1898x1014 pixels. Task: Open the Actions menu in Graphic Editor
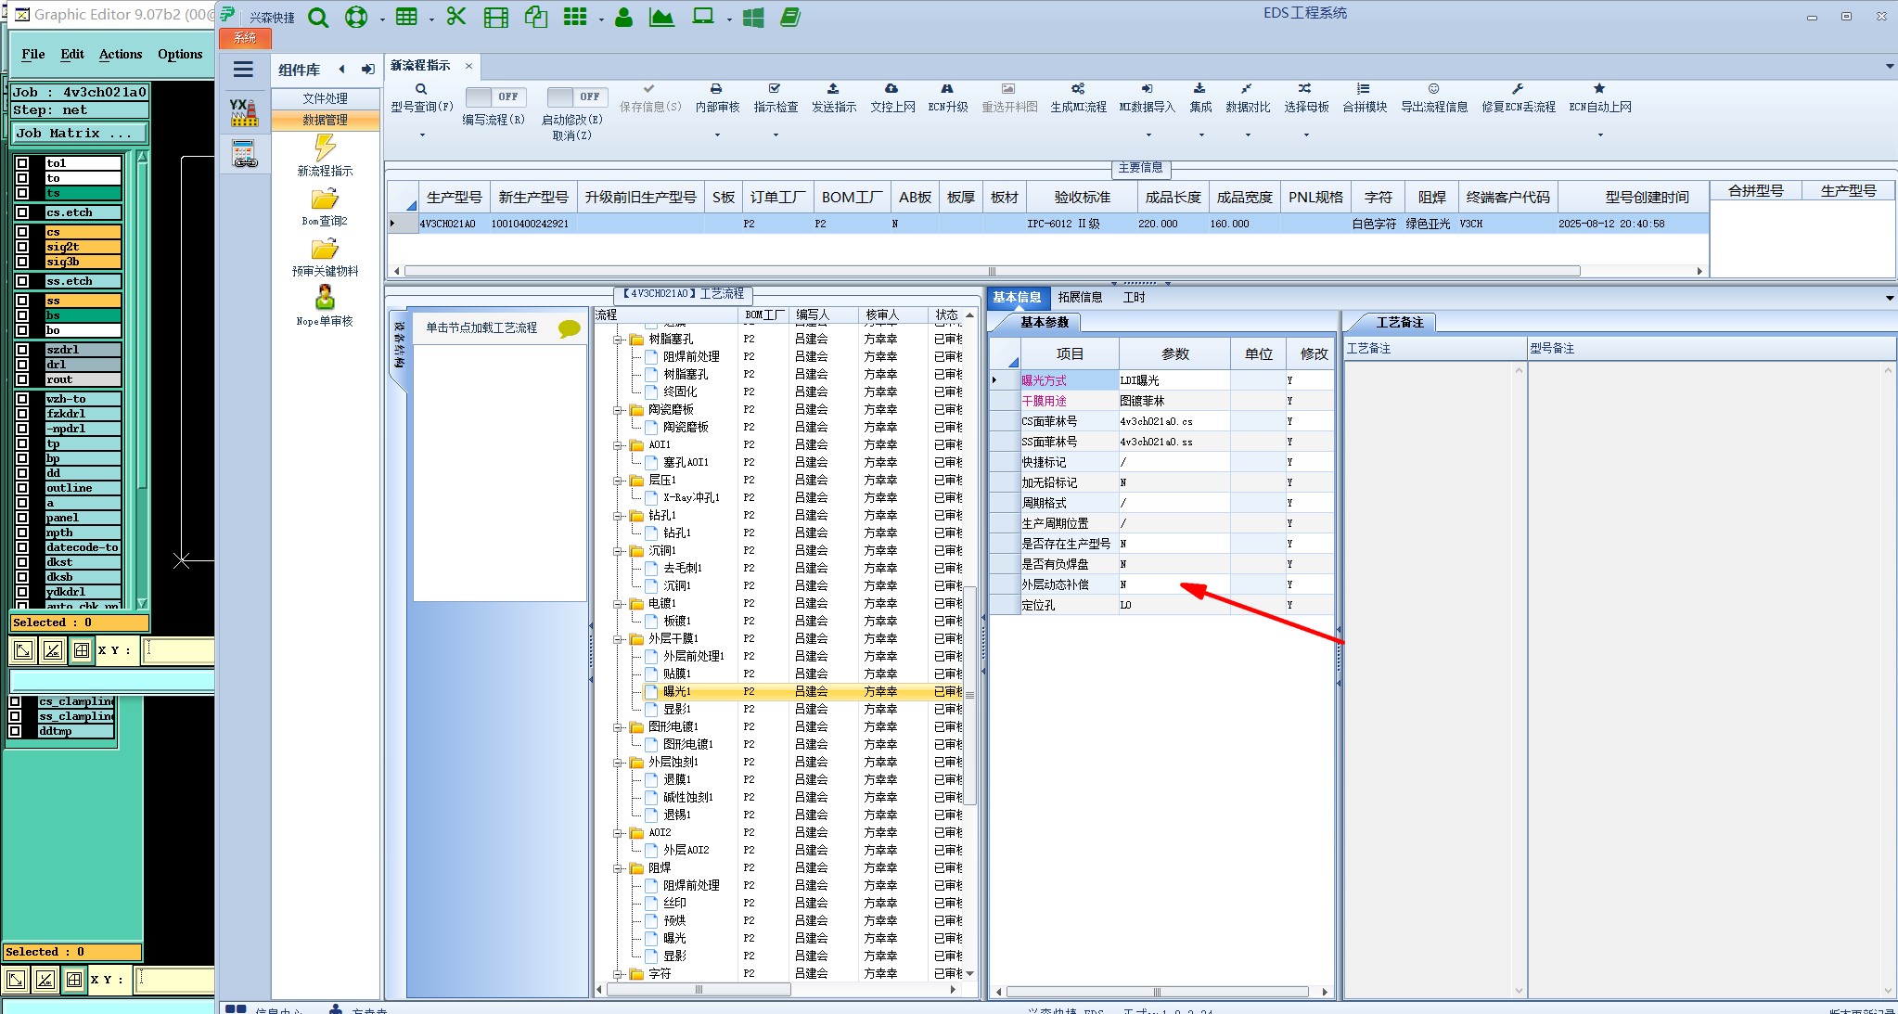[121, 54]
